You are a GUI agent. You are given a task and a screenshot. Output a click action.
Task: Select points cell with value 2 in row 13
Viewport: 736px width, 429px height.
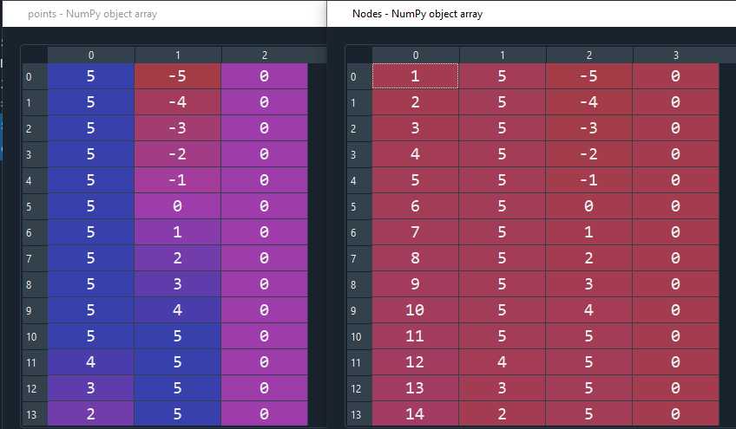(91, 414)
